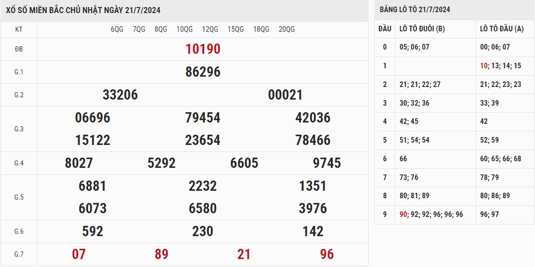Viewport: 535px width, 267px height.
Task: Select the special prize number 10190
Action: click(x=203, y=49)
